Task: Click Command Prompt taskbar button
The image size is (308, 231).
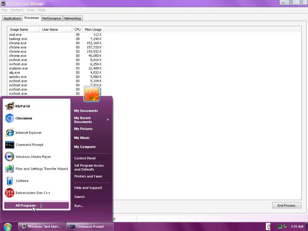Action: coord(90,227)
